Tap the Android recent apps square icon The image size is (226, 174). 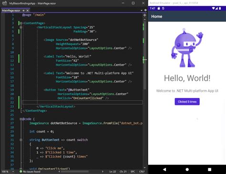click(210, 169)
